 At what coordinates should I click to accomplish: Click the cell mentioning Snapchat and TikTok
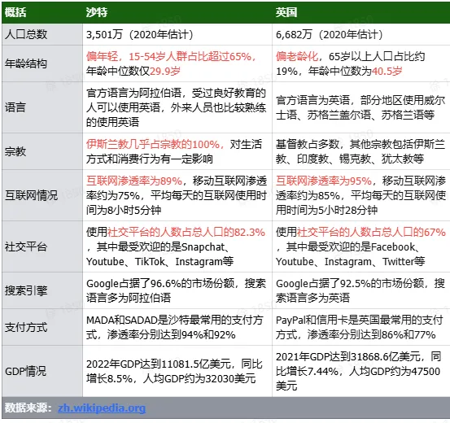coord(177,246)
